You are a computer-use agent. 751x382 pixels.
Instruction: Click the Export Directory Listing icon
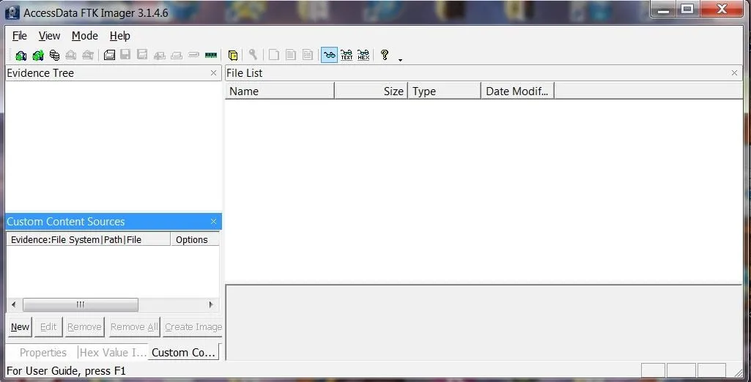pyautogui.click(x=308, y=55)
